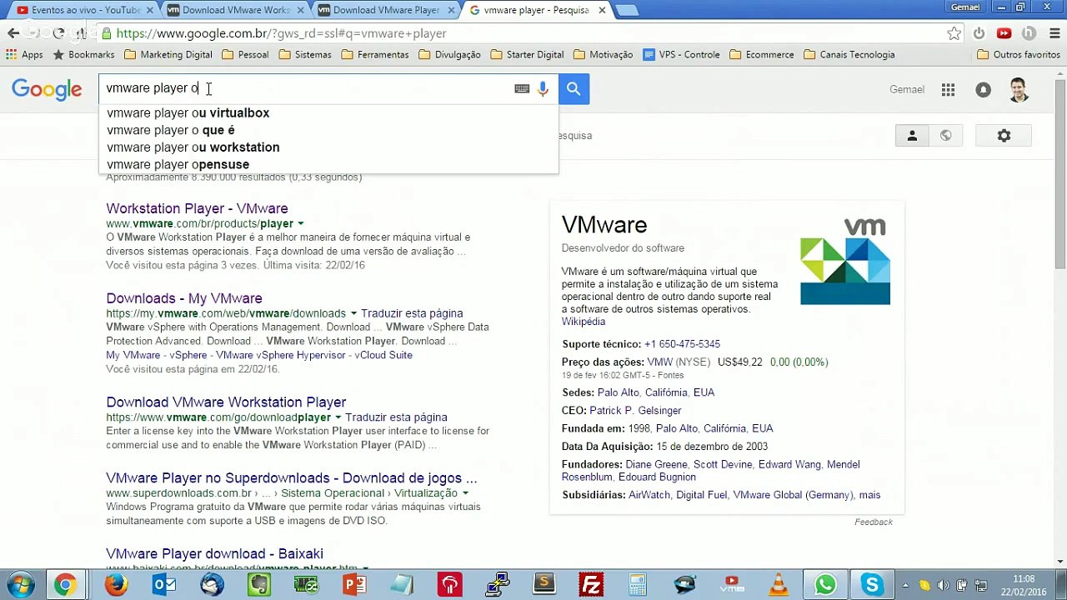Open WhatsApp from taskbar
Viewport: 1067px width, 600px height.
(825, 585)
